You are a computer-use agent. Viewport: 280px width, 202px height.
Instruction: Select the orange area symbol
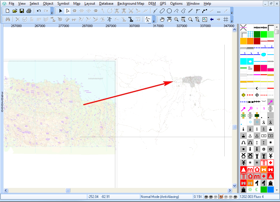[250, 41]
